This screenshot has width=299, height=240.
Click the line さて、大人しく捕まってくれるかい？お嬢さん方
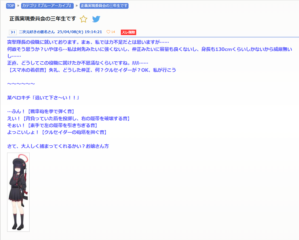pyautogui.click(x=58, y=146)
